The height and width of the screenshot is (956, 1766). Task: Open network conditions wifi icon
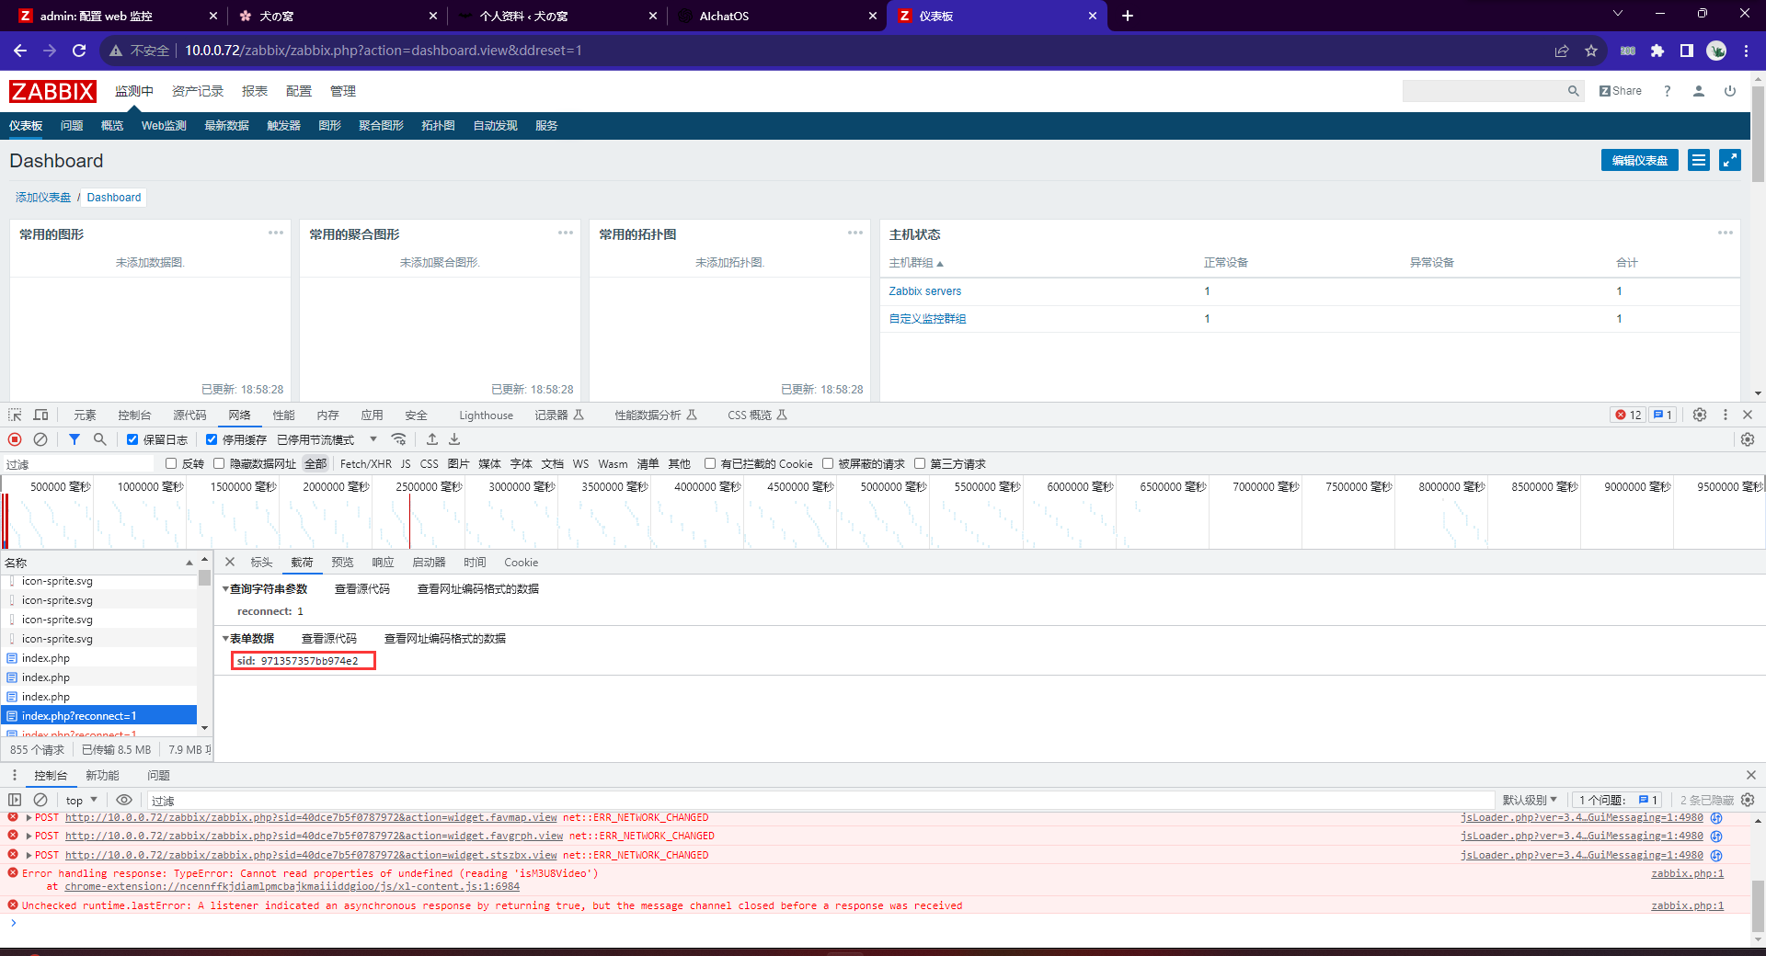point(399,439)
